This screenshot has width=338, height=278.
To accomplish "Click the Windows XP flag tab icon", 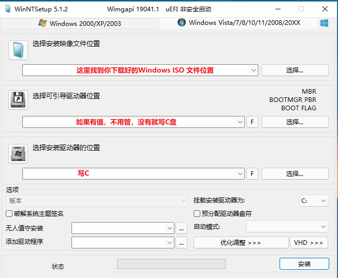I will (x=42, y=23).
